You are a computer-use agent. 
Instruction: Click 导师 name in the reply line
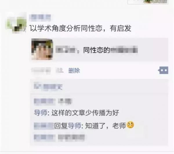pyautogui.click(x=74, y=125)
